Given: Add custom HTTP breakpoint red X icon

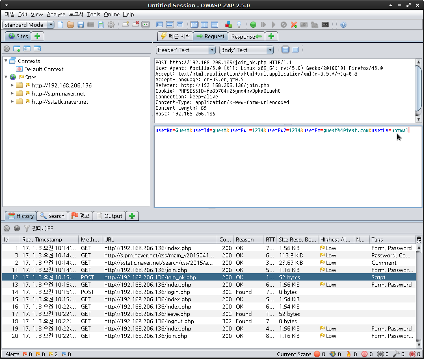Looking at the screenshot, I should pyautogui.click(x=294, y=25).
